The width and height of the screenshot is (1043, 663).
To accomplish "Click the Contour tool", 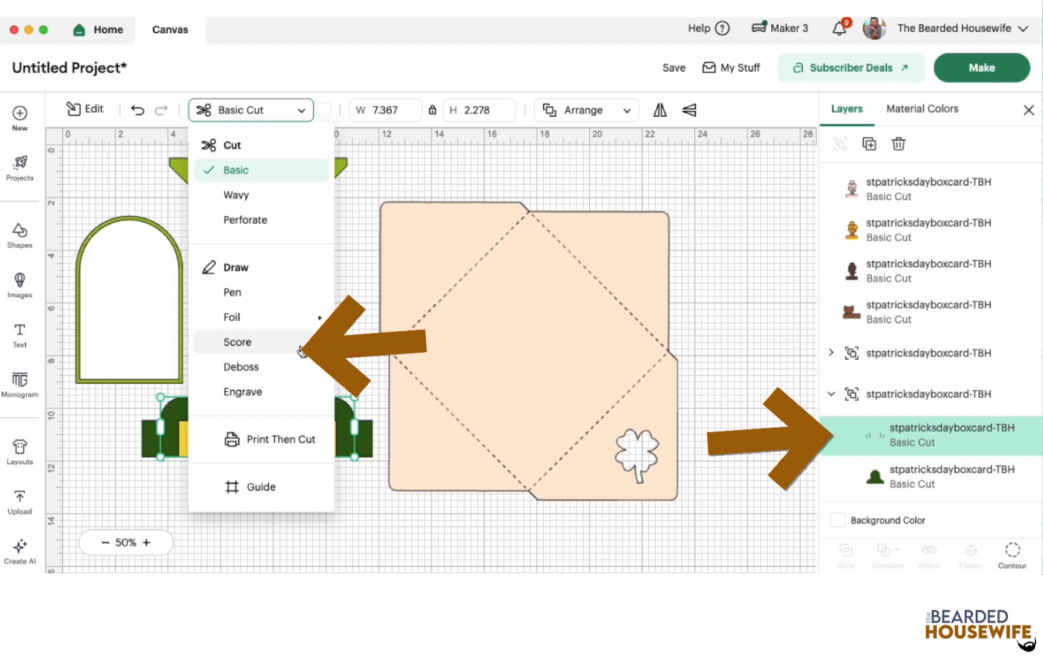I will pyautogui.click(x=1012, y=555).
